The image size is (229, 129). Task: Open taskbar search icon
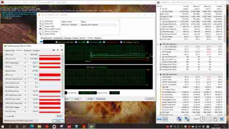(x=10, y=126)
